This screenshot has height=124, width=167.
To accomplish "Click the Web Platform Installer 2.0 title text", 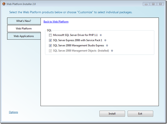I will click(21, 4).
